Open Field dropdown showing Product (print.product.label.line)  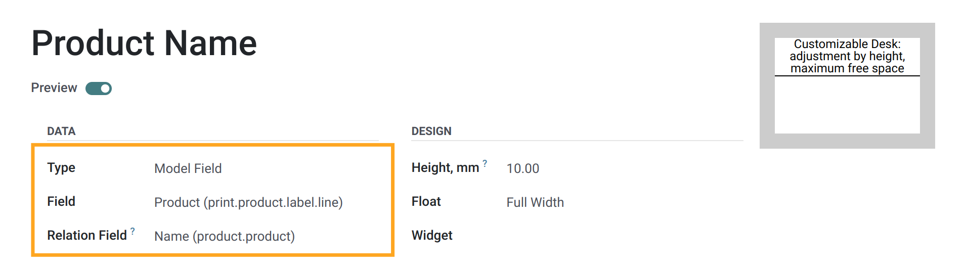(248, 202)
